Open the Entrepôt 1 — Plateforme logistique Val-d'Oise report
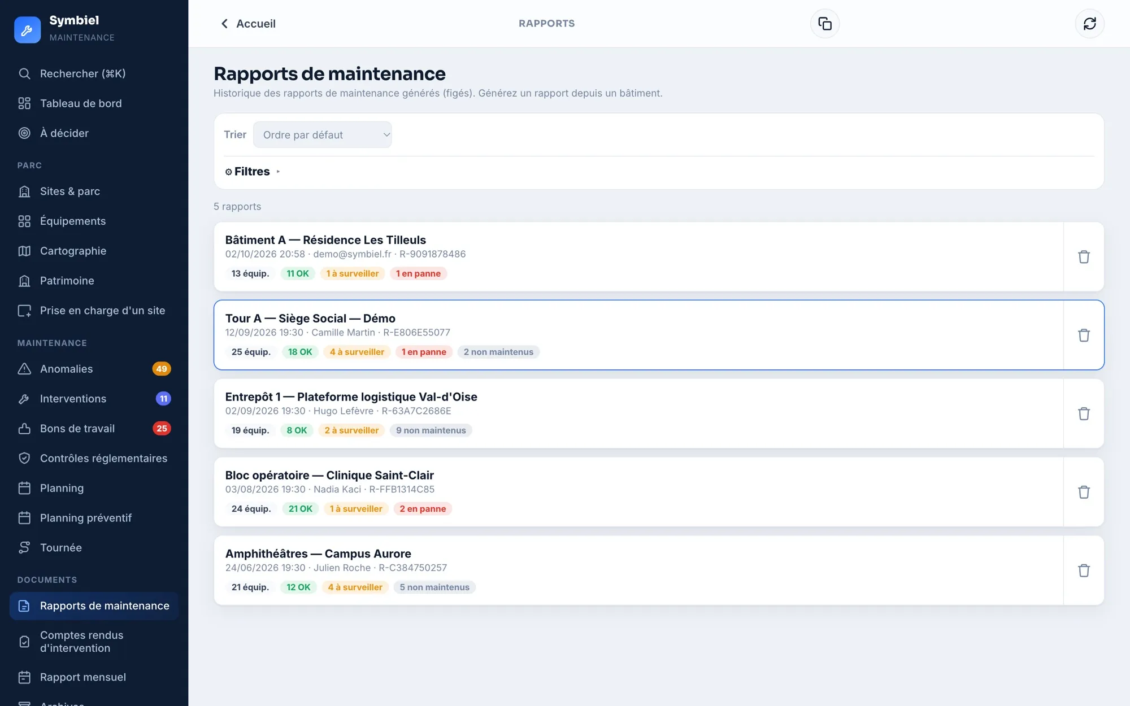 [x=638, y=414]
